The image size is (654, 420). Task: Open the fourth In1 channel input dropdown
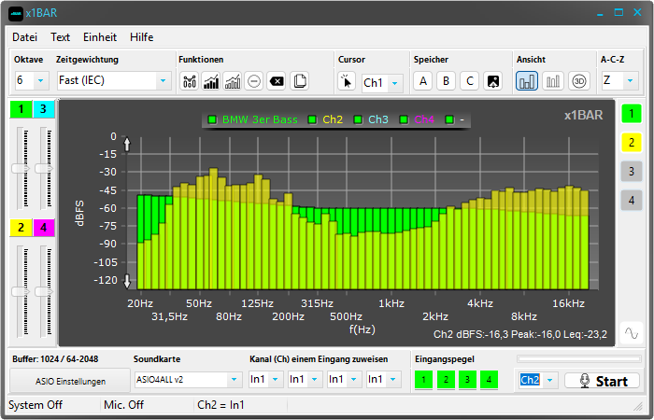tap(384, 380)
